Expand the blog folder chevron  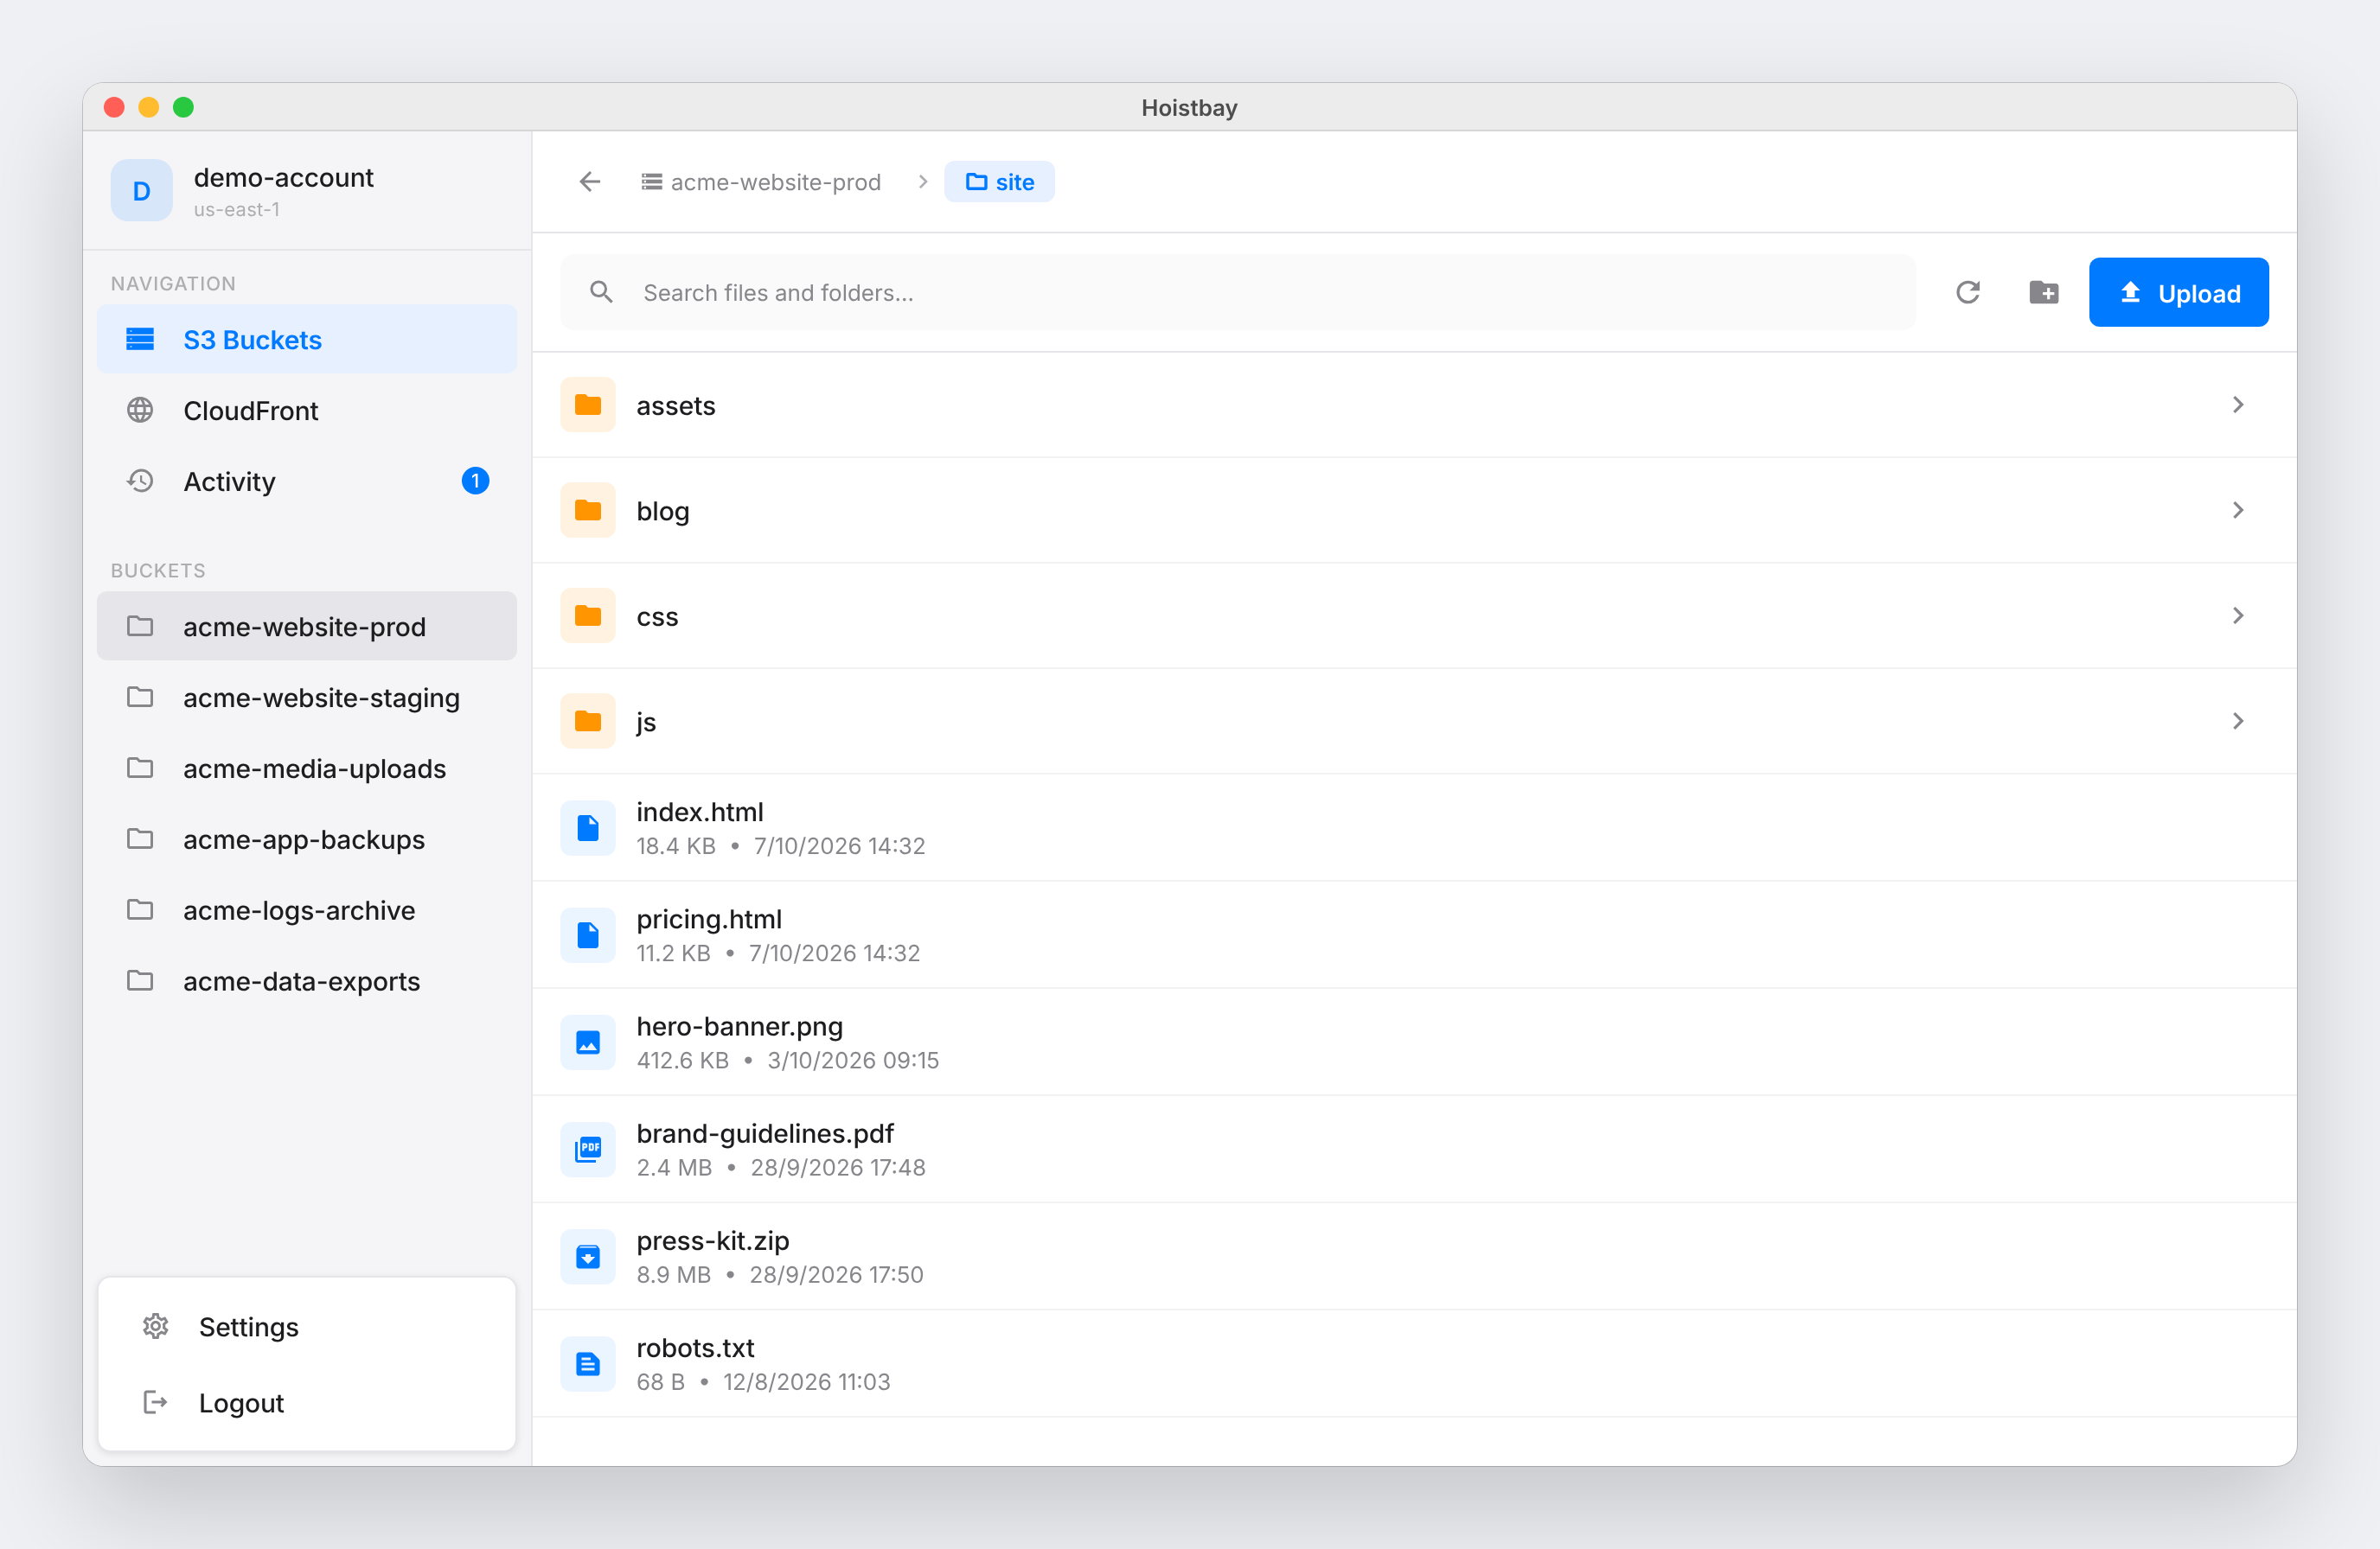click(2238, 511)
